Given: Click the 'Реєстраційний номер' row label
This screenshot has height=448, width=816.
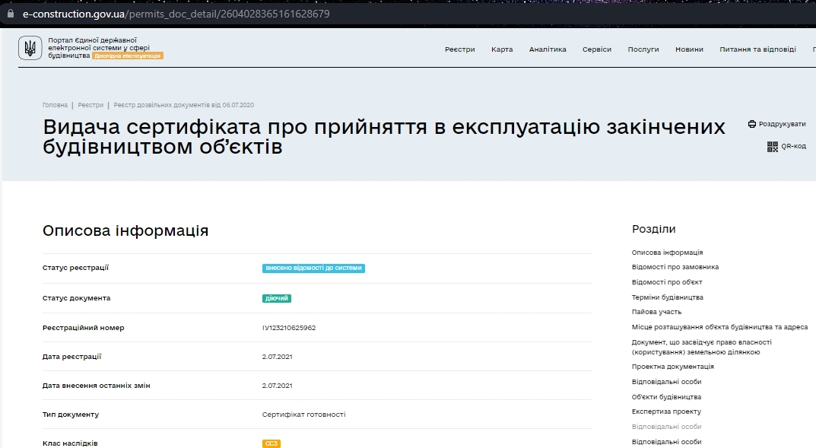Looking at the screenshot, I should 83,328.
